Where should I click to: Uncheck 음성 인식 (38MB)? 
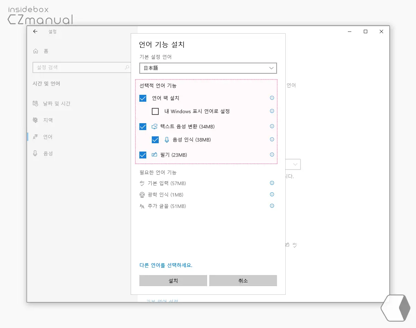[x=155, y=139]
